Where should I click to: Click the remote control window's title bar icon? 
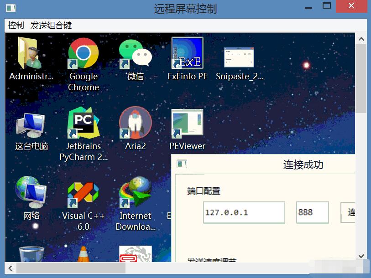11,8
